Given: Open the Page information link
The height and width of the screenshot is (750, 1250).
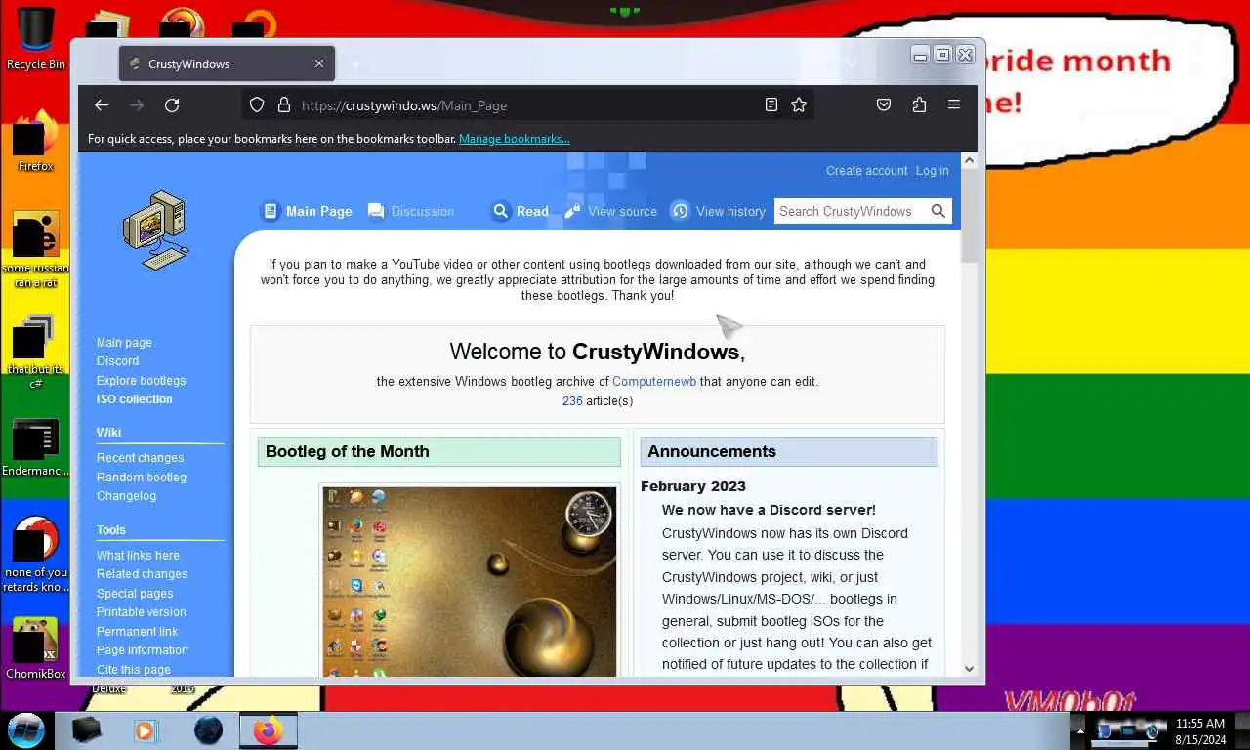Looking at the screenshot, I should pos(142,650).
